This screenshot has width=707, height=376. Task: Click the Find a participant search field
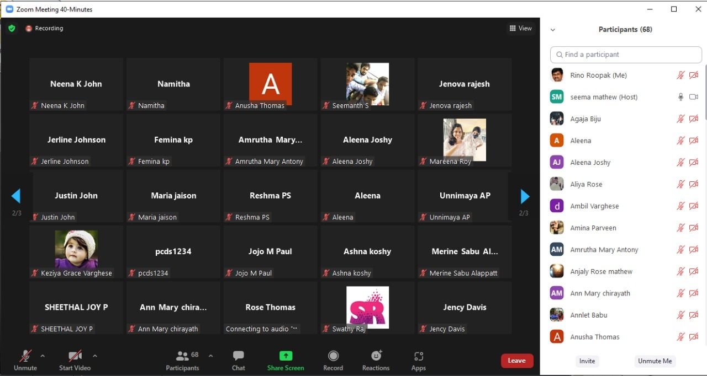click(626, 55)
